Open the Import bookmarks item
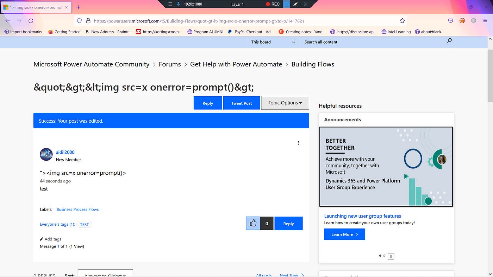This screenshot has height=277, width=493. 24,32
